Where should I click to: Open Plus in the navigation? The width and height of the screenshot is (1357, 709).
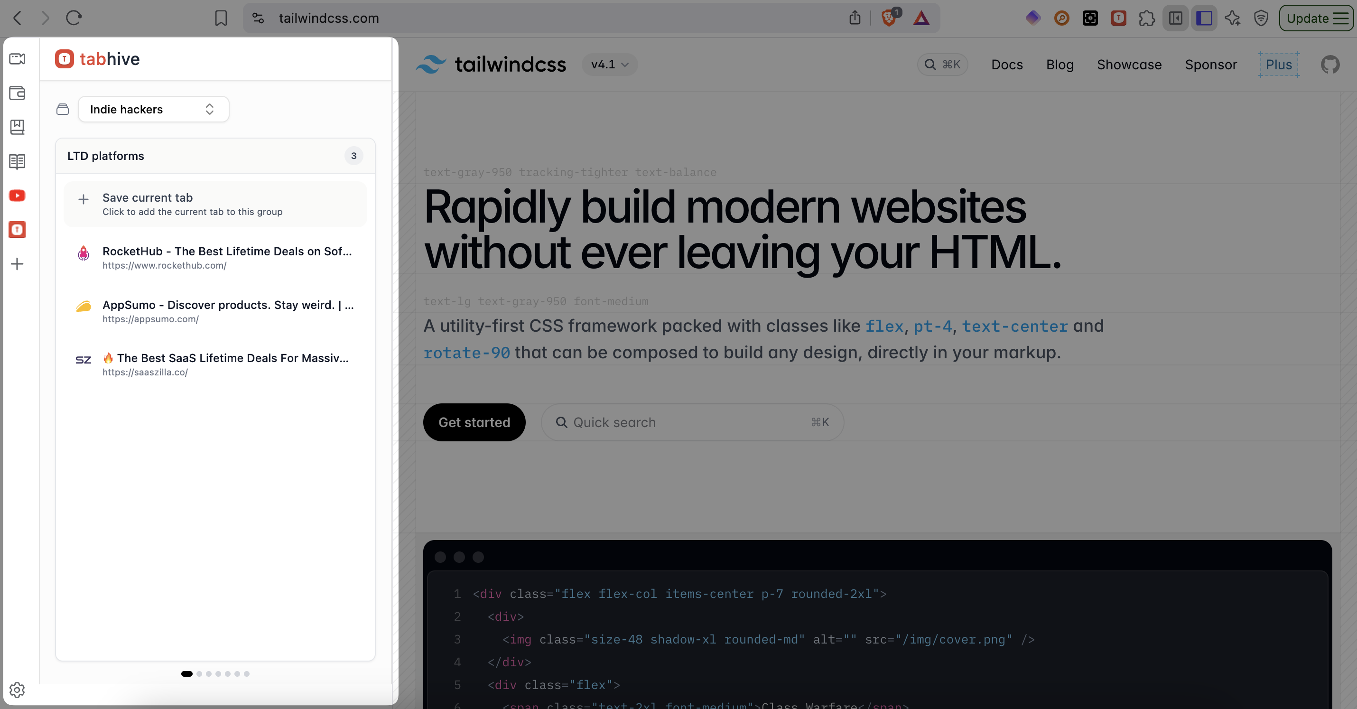[1279, 64]
